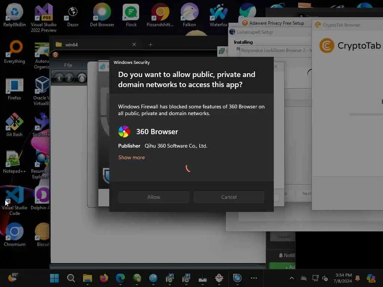Show hidden system tray icons
383x287 pixels.
292,278
